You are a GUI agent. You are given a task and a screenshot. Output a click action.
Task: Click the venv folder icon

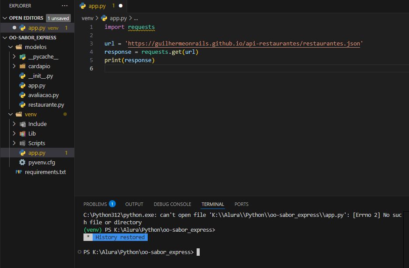(19, 114)
